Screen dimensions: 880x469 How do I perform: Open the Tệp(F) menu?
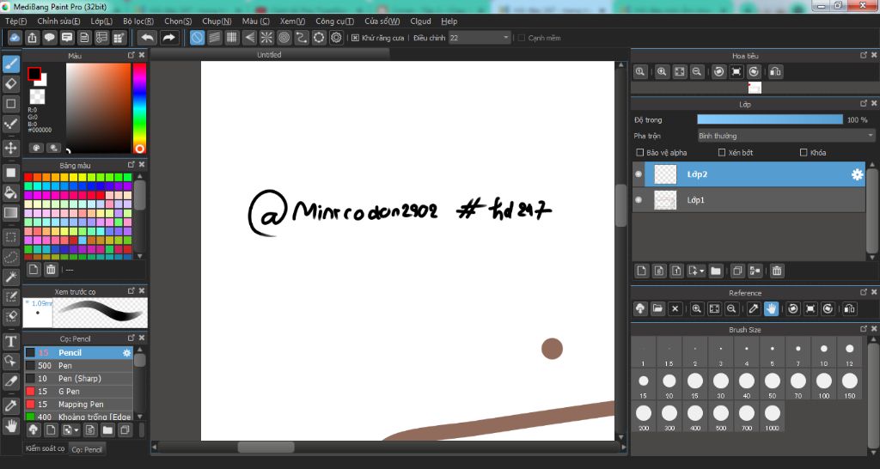coord(15,21)
